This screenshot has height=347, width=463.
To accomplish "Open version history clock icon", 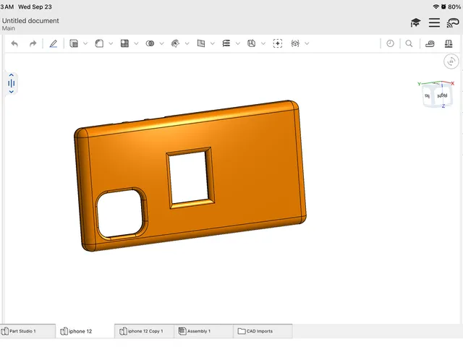I will click(x=391, y=43).
